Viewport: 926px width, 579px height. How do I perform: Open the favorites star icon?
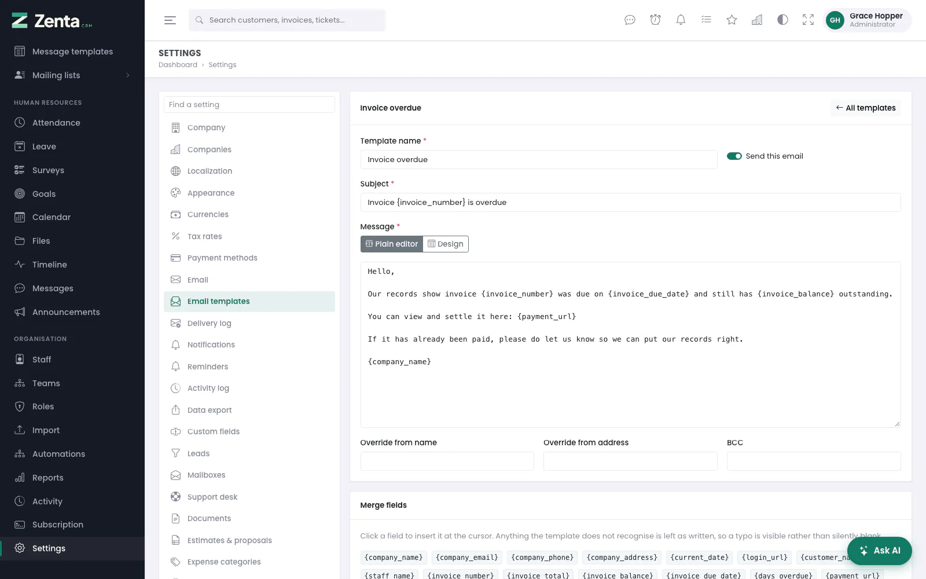tap(732, 20)
